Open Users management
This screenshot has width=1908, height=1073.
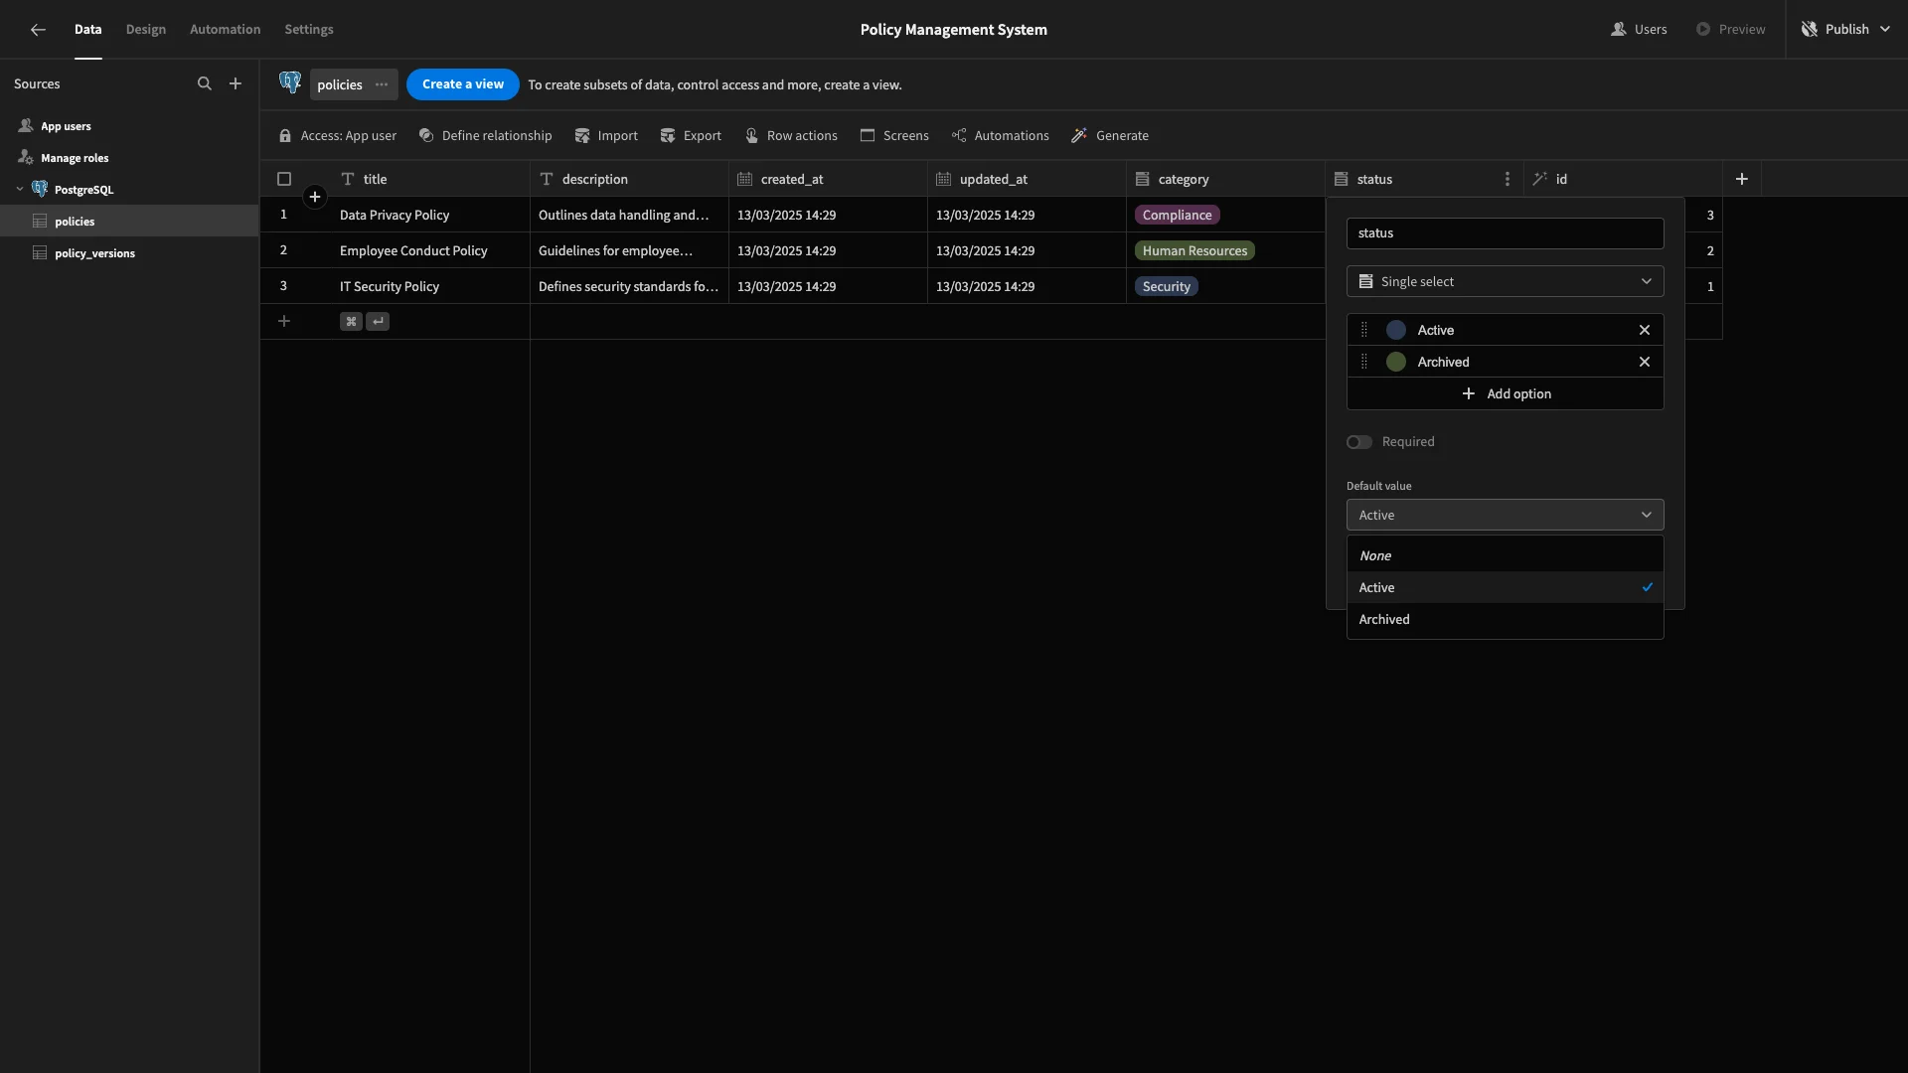(1639, 29)
